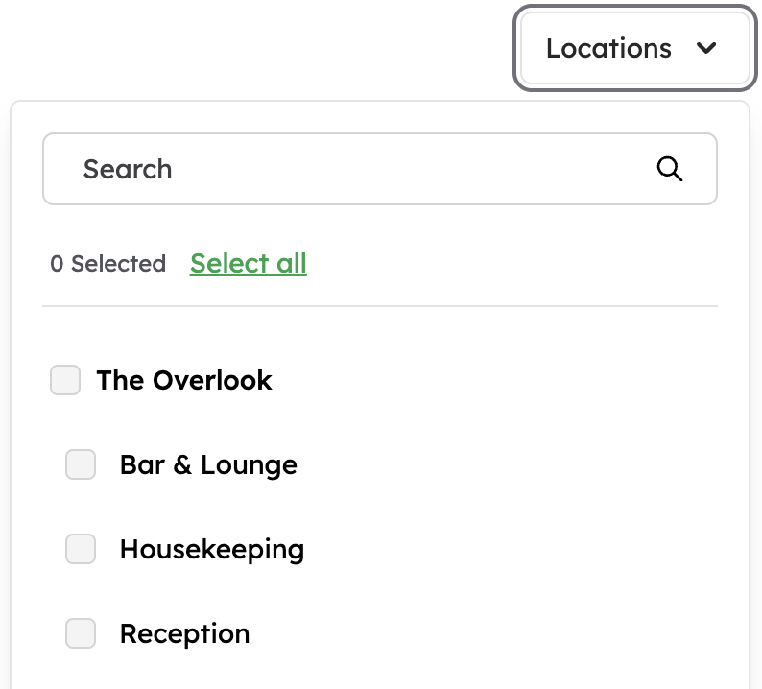Use the Select all link

[x=249, y=264]
